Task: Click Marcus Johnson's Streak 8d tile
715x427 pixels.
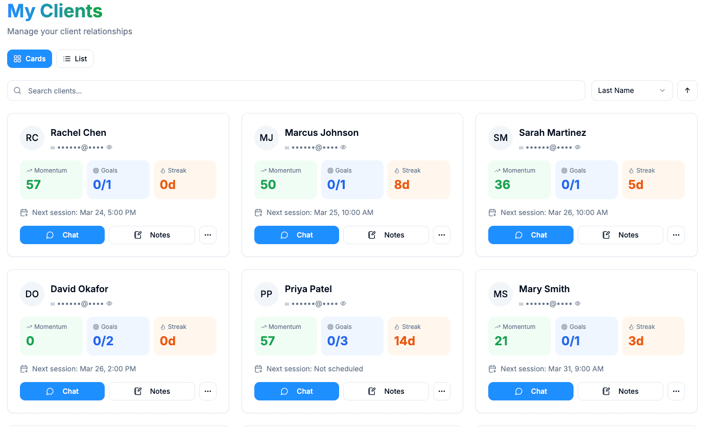Action: click(x=419, y=180)
